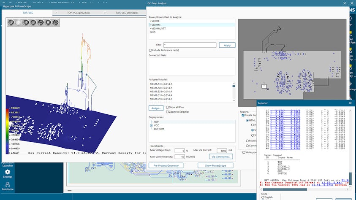
Task: Click the Apply filter button
Action: (227, 45)
